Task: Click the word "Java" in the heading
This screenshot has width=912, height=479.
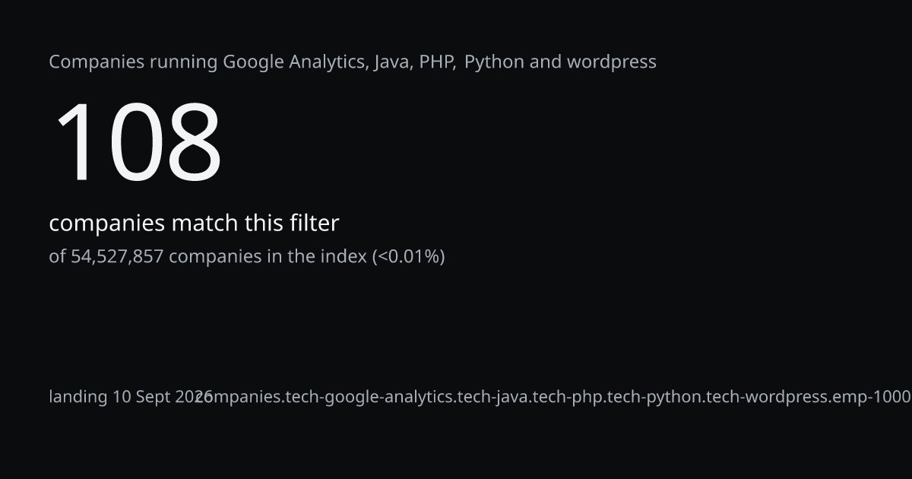Action: (393, 62)
